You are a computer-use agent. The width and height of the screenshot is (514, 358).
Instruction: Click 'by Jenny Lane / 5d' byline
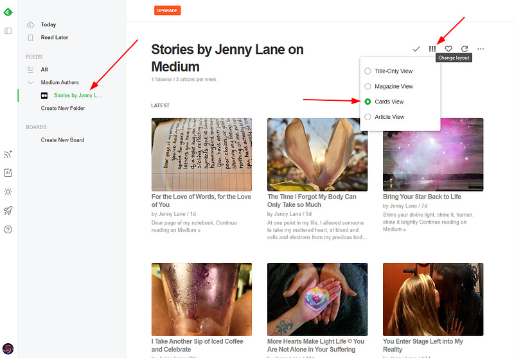(x=289, y=214)
